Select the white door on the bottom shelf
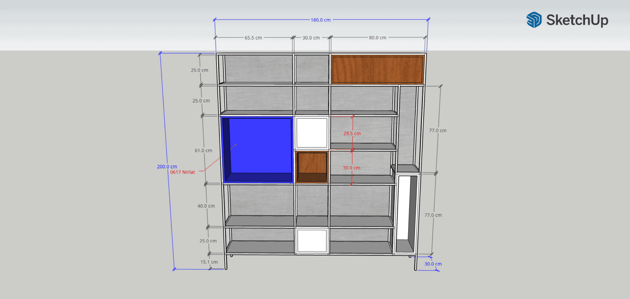 tap(312, 240)
